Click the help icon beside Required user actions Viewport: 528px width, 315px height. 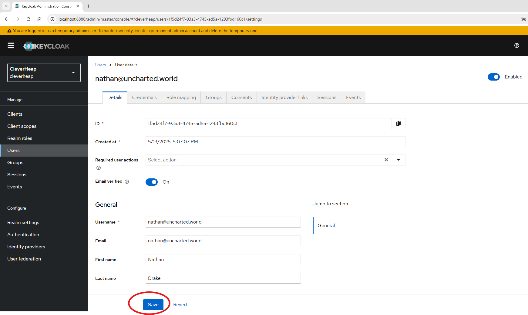pos(98,167)
